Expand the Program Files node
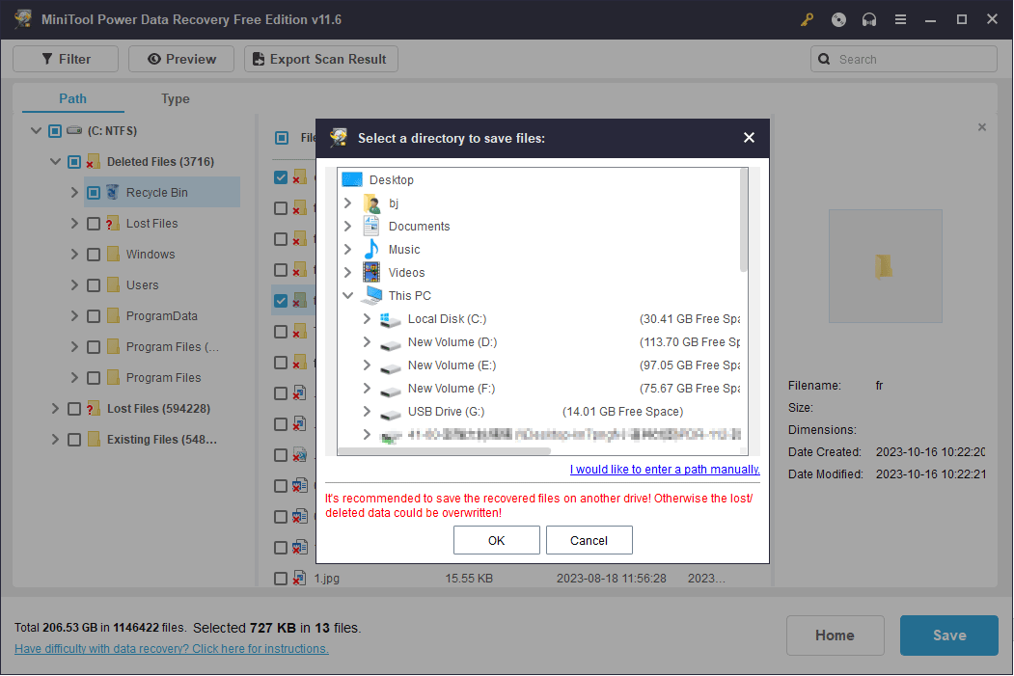 point(74,377)
